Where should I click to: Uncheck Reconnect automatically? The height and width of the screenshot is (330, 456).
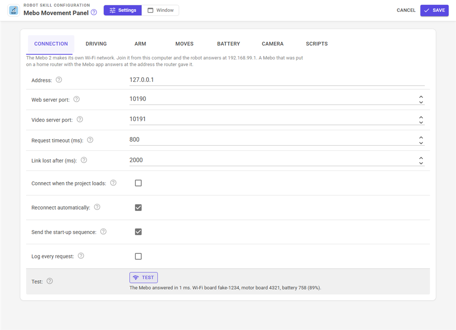click(138, 207)
